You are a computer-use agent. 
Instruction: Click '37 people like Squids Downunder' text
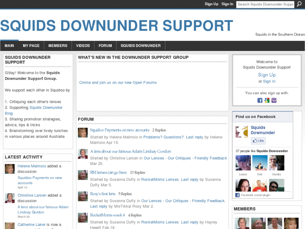click(262, 151)
